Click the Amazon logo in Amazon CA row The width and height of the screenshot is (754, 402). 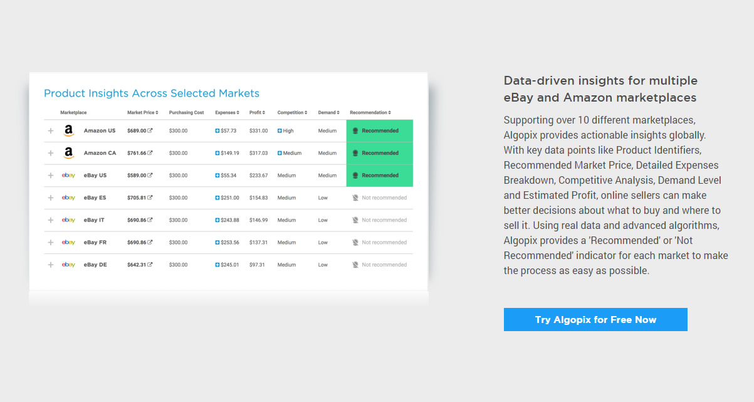68,153
